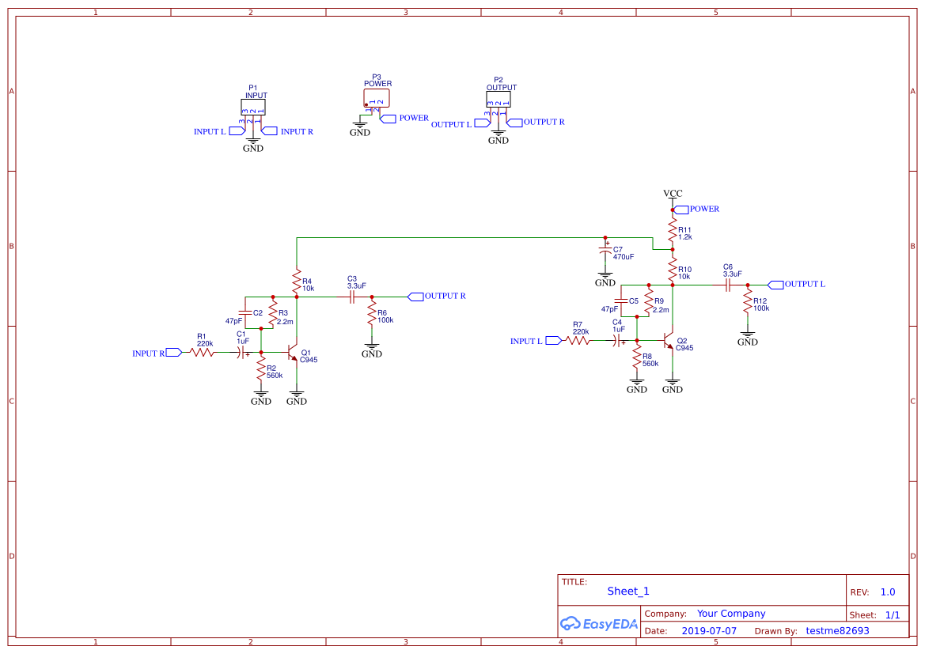Click the INPUT R net flag beside P1
The height and width of the screenshot is (654, 925).
point(269,131)
